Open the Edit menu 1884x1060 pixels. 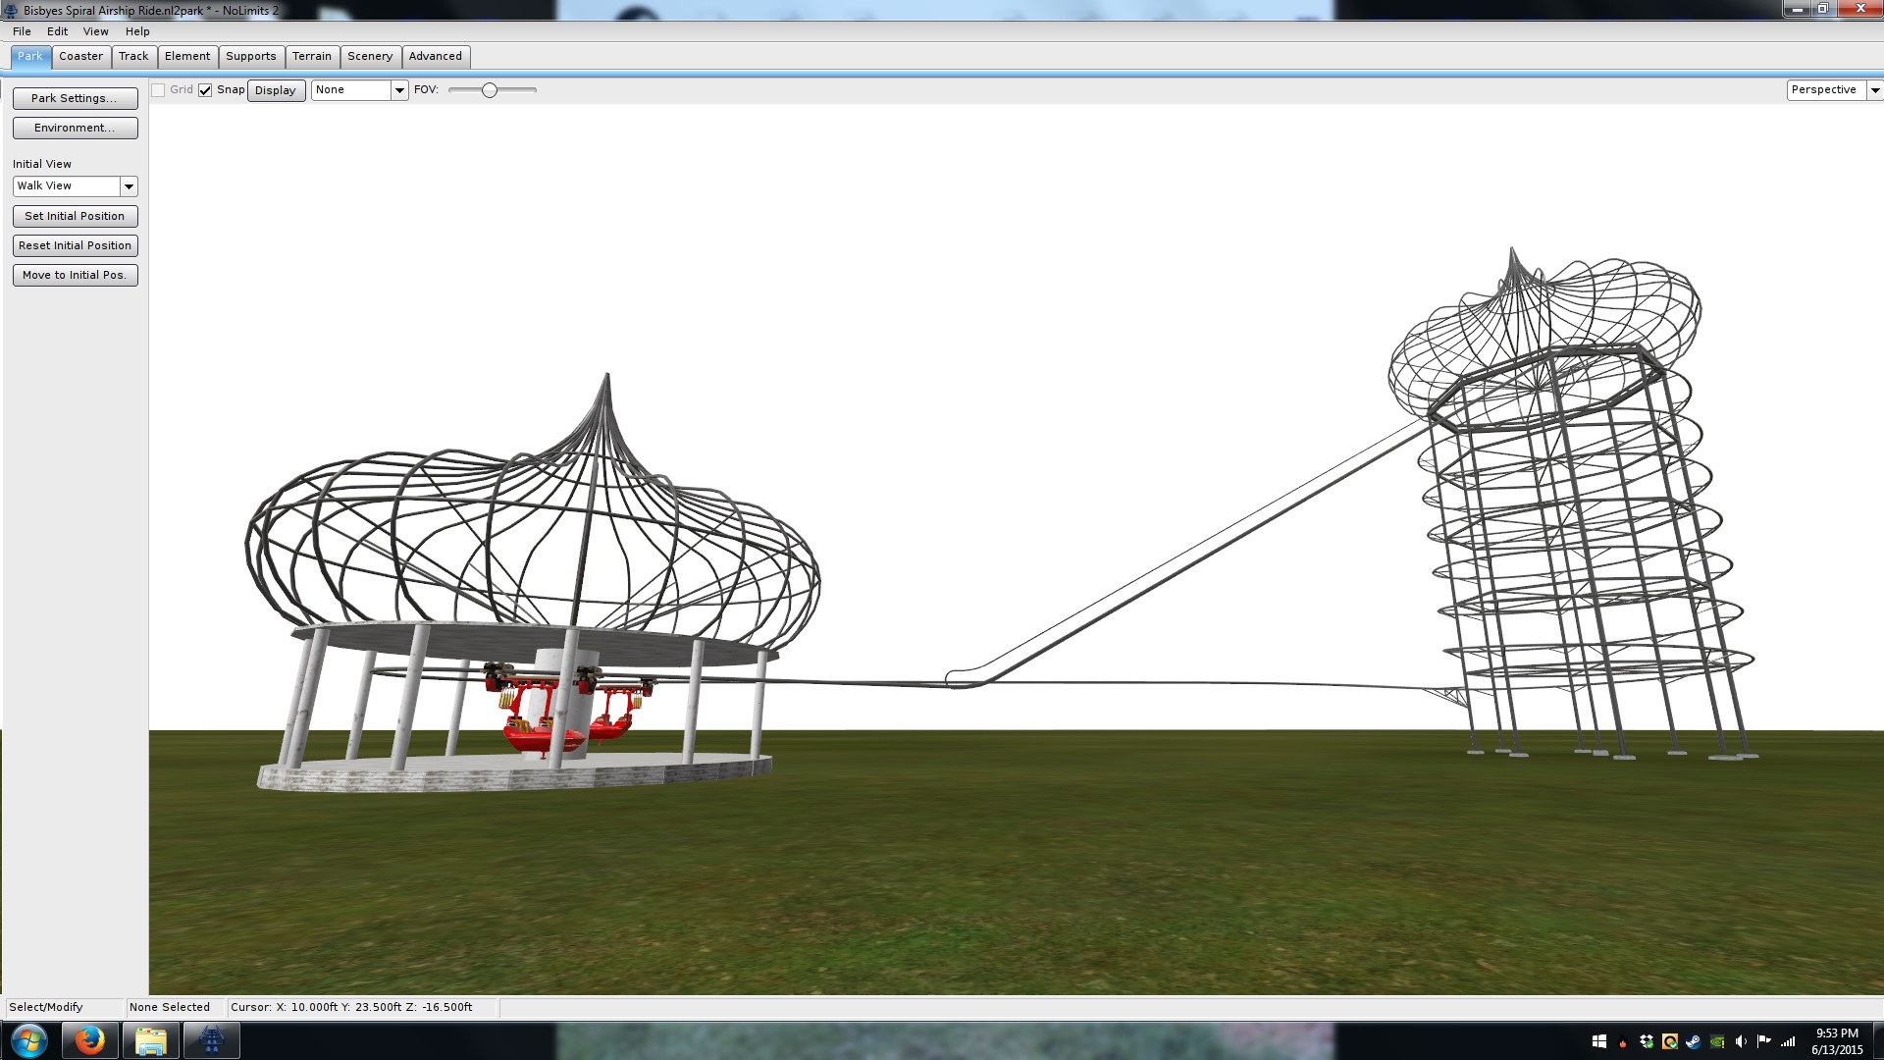pos(57,31)
